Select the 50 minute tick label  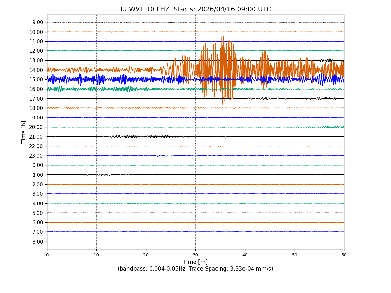[x=295, y=255]
